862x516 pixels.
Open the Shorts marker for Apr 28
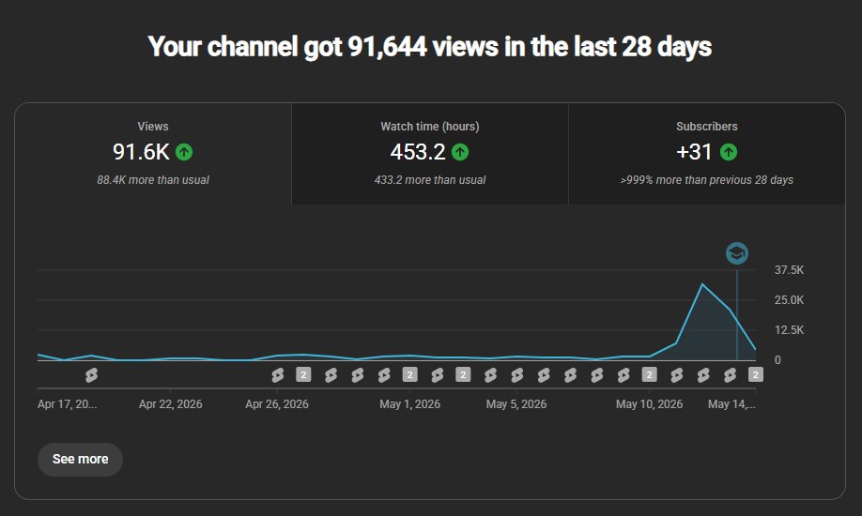click(331, 374)
